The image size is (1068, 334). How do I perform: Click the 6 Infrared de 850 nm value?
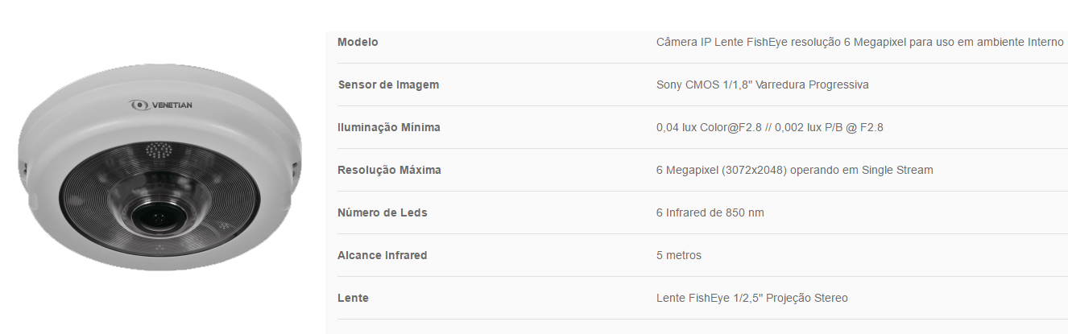pos(710,212)
